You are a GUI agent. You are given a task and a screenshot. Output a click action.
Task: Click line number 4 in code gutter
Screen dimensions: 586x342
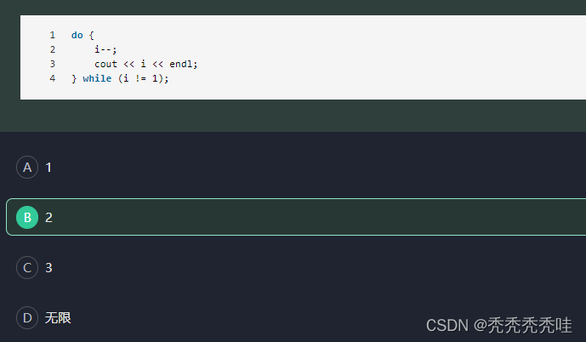[53, 78]
